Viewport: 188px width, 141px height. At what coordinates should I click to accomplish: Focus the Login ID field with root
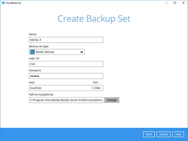tap(66, 64)
